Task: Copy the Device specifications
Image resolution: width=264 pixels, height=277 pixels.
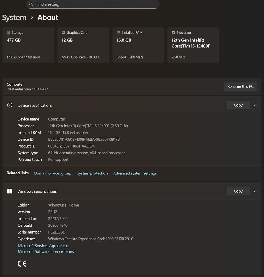Action: coord(238,105)
